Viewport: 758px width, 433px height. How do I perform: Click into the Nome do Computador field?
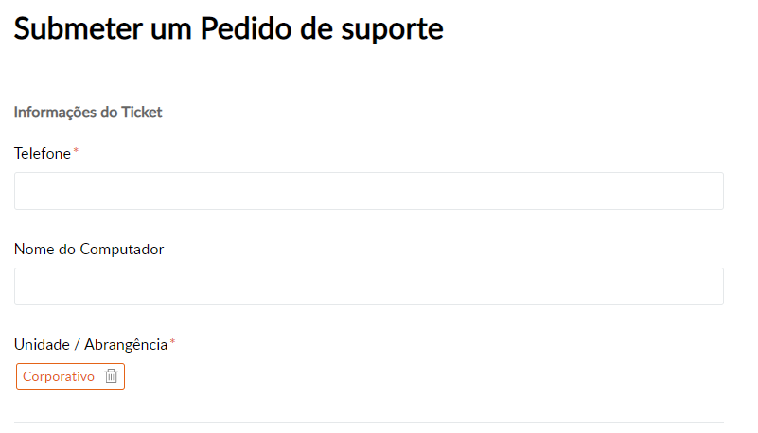[x=368, y=286]
